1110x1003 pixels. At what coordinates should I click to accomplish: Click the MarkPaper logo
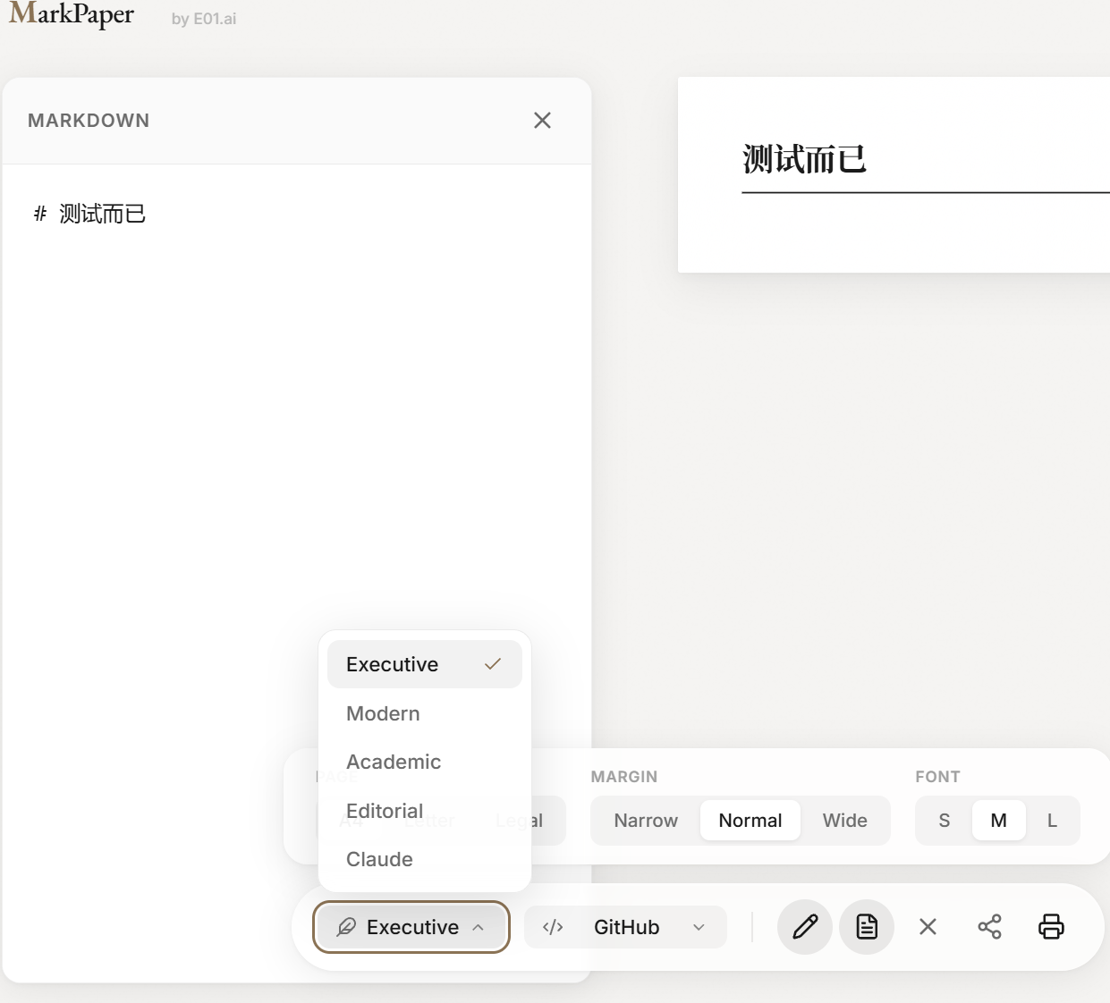coord(72,15)
